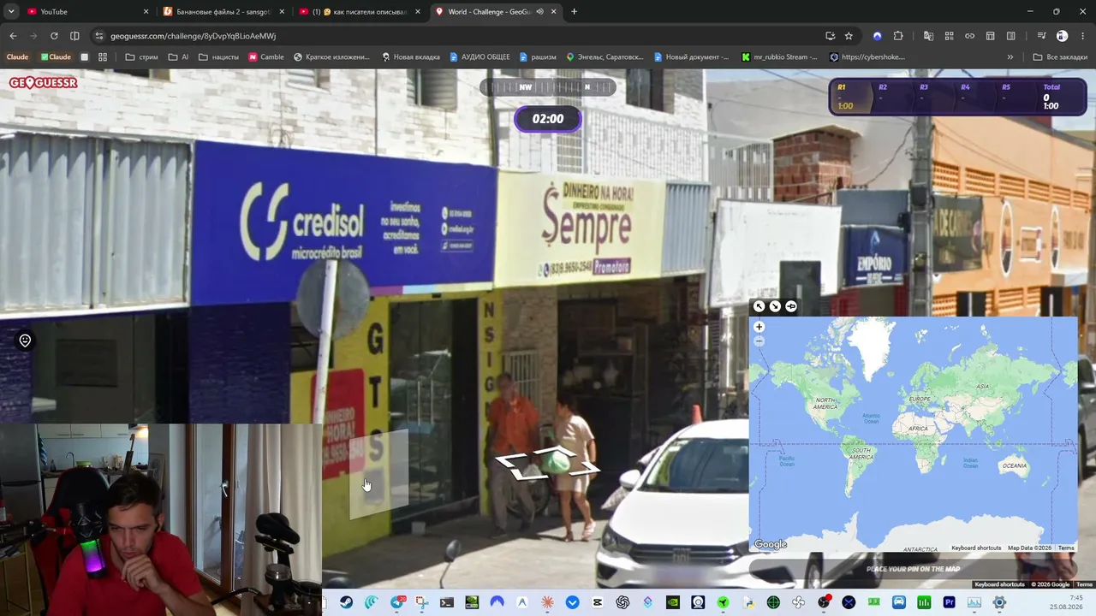Click the compass bar at the top
The image size is (1096, 616).
coord(548,87)
